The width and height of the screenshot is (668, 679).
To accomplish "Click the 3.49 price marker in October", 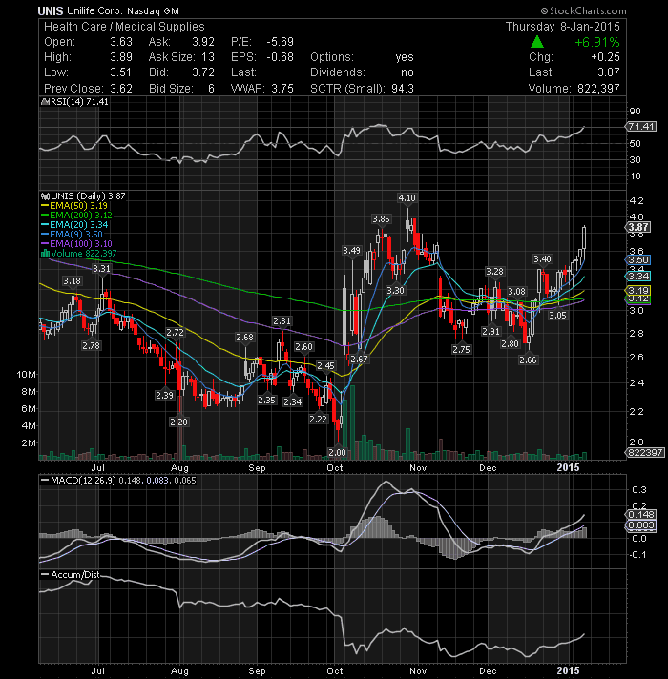I will pyautogui.click(x=351, y=251).
